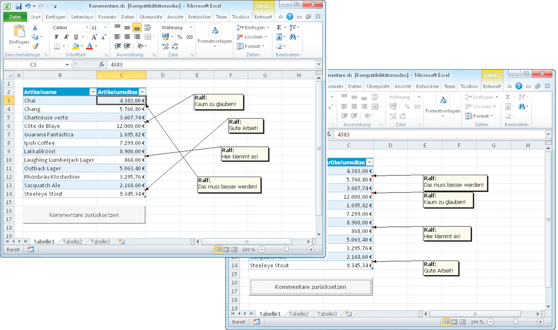The width and height of the screenshot is (558, 330).
Task: Click the save disk icon in quick access toolbar
Action: point(19,6)
